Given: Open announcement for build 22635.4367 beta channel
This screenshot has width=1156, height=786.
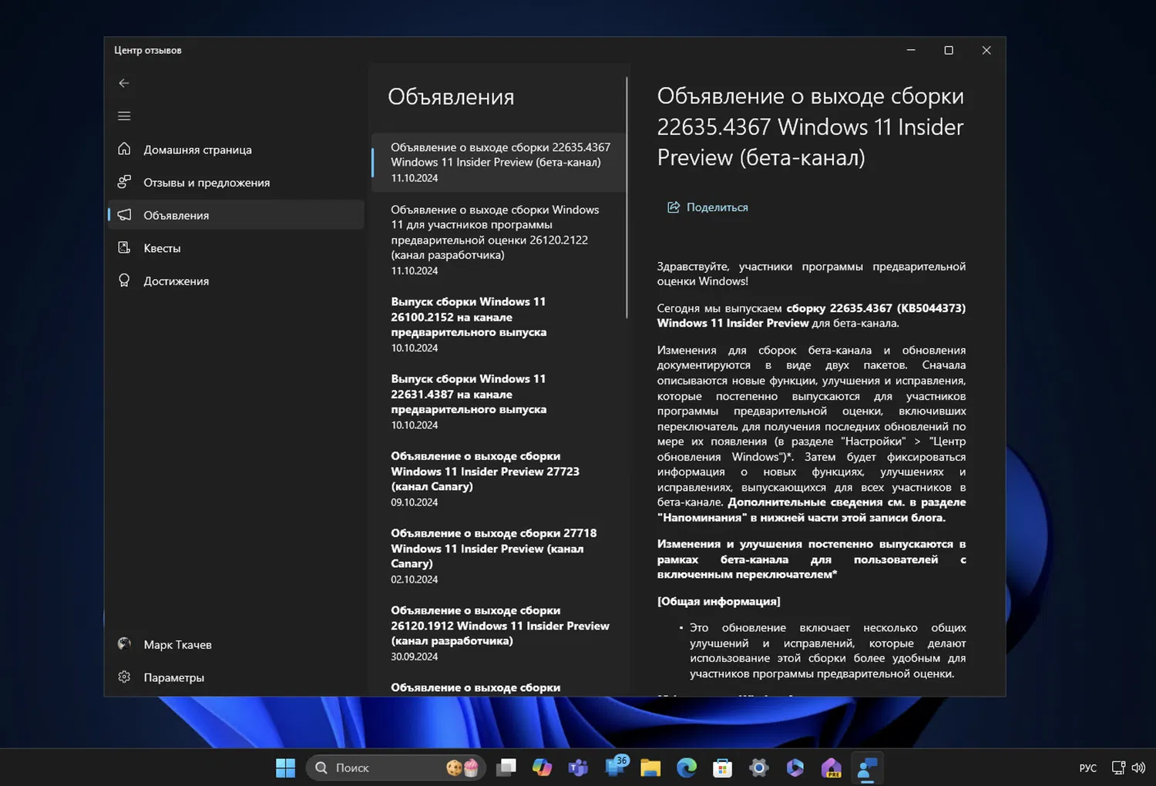Looking at the screenshot, I should pyautogui.click(x=499, y=162).
